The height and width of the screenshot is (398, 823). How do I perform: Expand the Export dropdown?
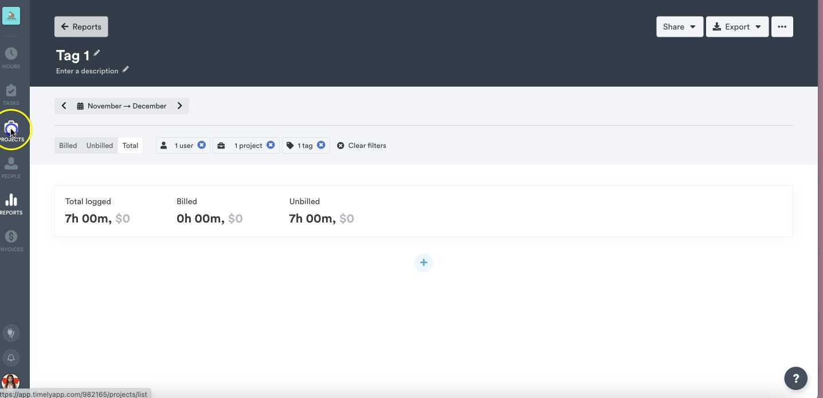(x=737, y=26)
